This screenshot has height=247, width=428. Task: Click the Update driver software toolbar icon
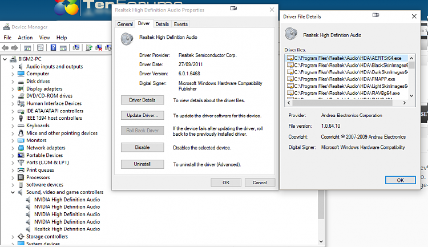coord(89,48)
